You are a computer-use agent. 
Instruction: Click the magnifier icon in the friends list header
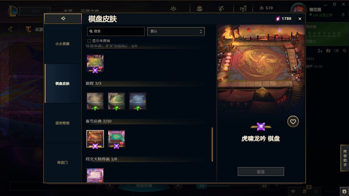[344, 51]
